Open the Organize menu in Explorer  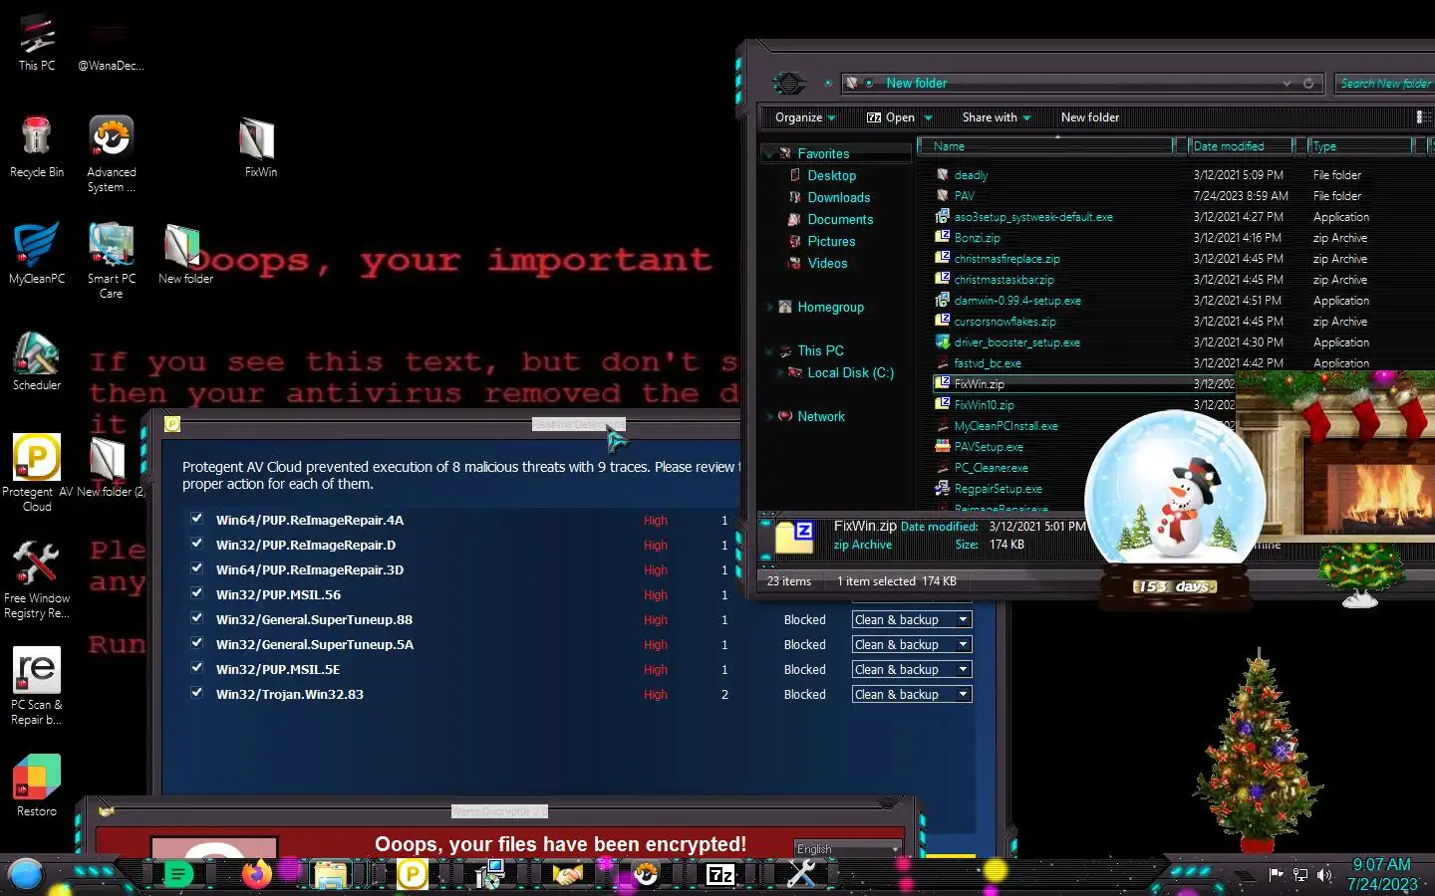pyautogui.click(x=805, y=116)
